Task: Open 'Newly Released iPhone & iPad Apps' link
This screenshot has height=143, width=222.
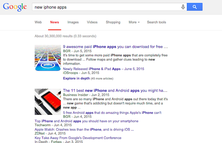Action: [103, 69]
